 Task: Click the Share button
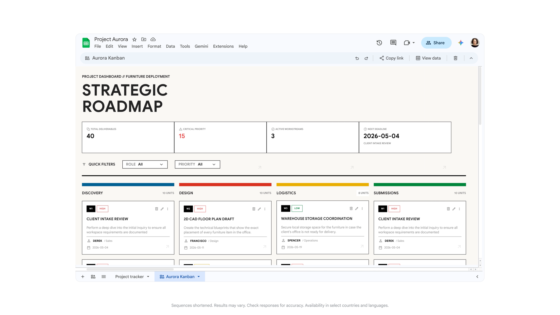point(436,43)
